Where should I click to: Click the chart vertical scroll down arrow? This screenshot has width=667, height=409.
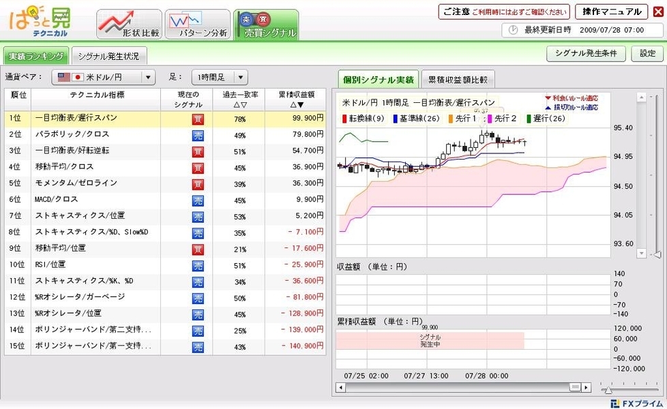(x=642, y=254)
